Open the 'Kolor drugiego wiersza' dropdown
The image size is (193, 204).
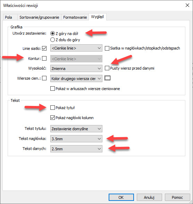point(76,79)
